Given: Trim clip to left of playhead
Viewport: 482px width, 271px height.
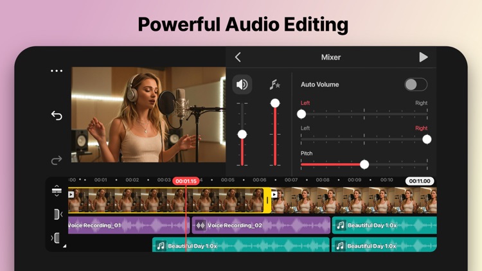Looking at the screenshot, I should tap(57, 214).
